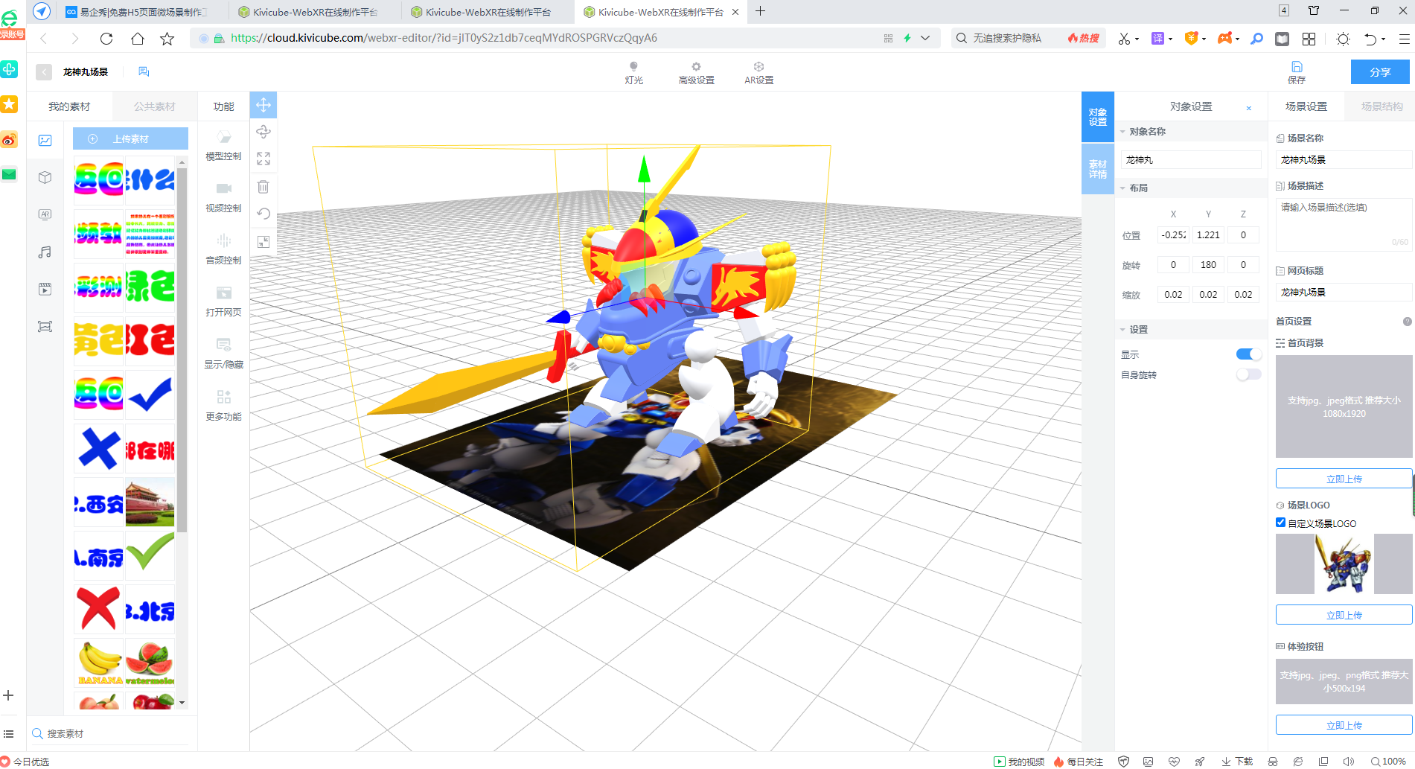Open 更多功能 more functions
Screen dimensions: 1415x769
223,406
